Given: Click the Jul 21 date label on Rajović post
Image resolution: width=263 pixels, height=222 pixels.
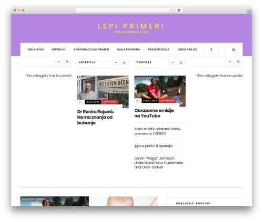Looking at the screenshot, I should click(x=93, y=102).
